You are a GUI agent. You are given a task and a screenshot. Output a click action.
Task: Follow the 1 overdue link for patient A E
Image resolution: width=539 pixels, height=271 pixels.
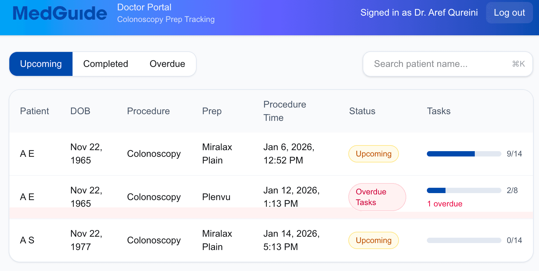tap(445, 203)
